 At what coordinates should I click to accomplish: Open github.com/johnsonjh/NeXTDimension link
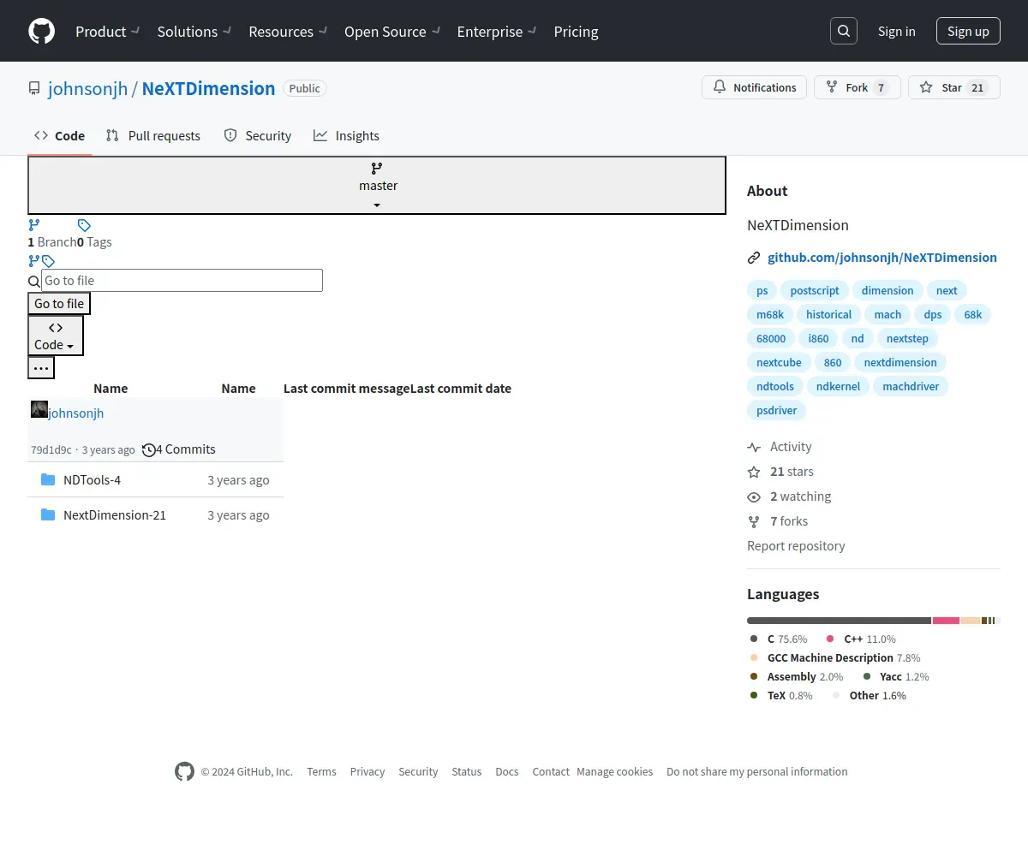coord(882,257)
